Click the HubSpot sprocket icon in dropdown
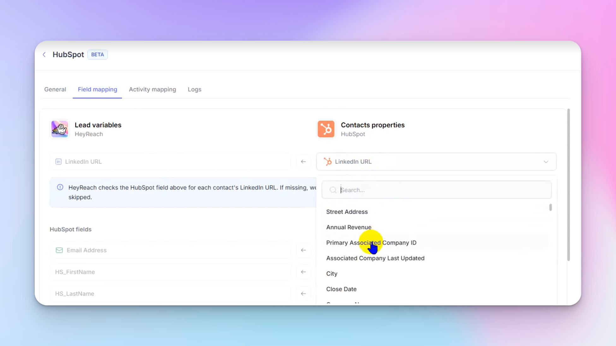This screenshot has height=346, width=616. [328, 162]
